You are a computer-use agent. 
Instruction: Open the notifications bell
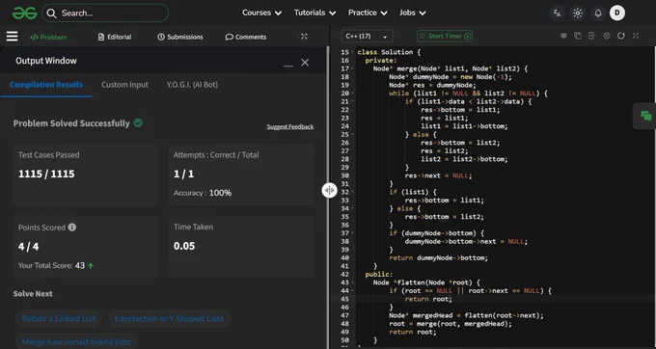point(598,13)
